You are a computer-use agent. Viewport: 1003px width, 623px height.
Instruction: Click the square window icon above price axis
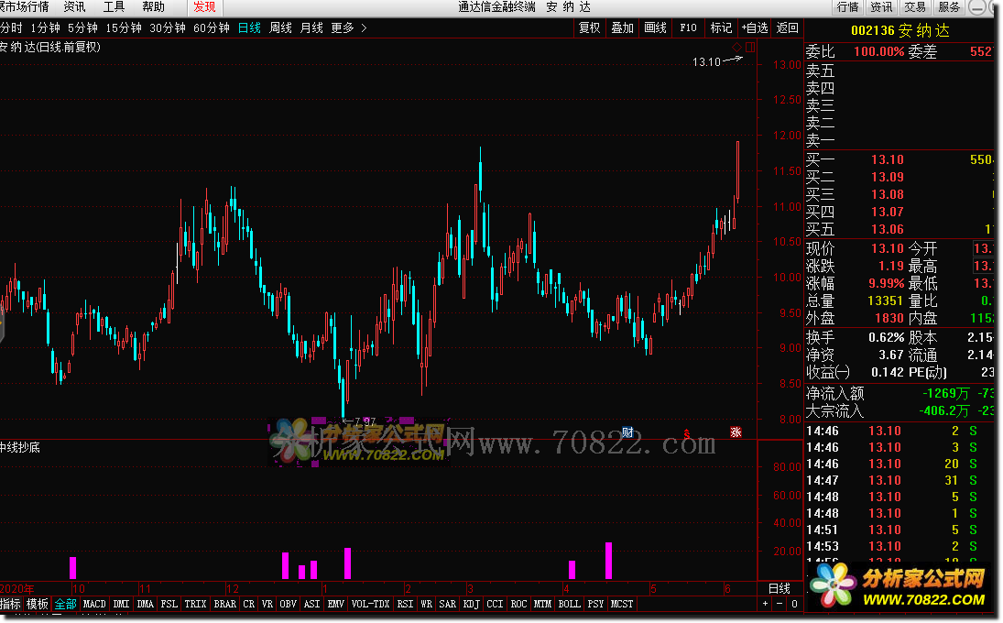[750, 48]
